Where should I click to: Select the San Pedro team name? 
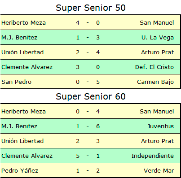16,82
